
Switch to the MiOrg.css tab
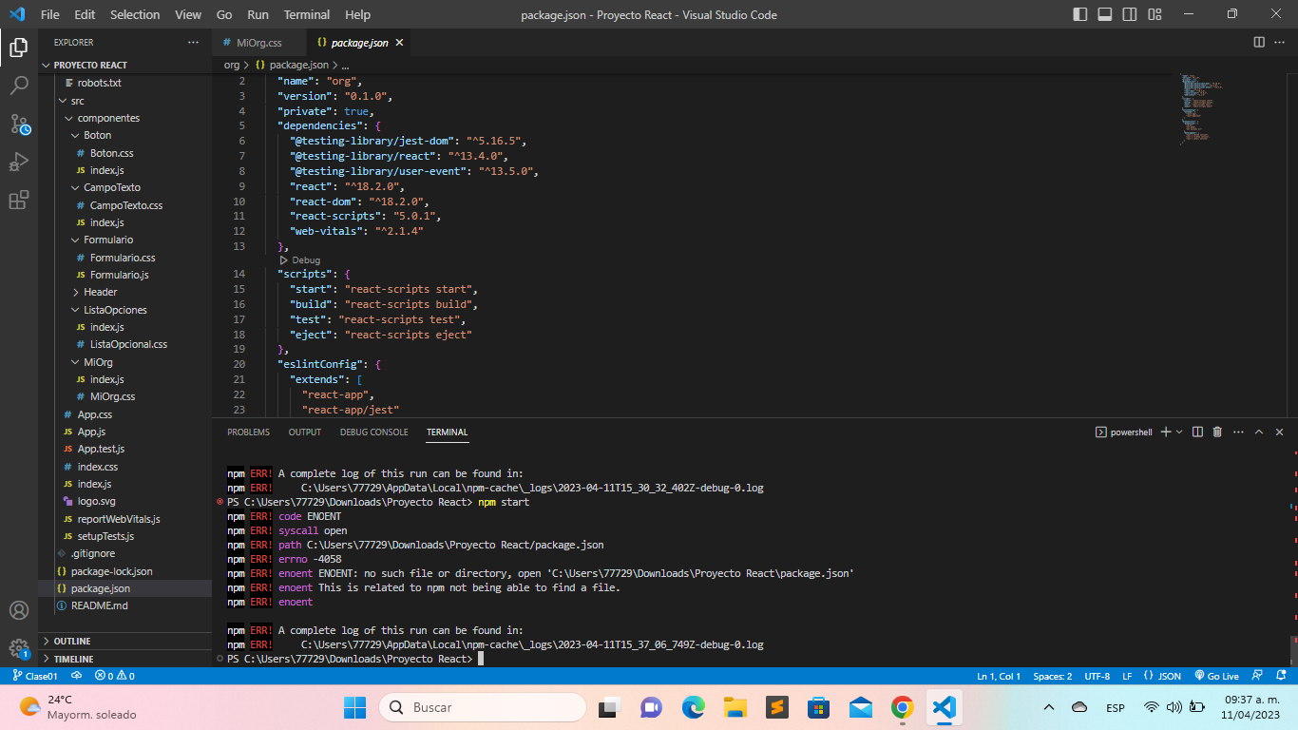pyautogui.click(x=258, y=43)
